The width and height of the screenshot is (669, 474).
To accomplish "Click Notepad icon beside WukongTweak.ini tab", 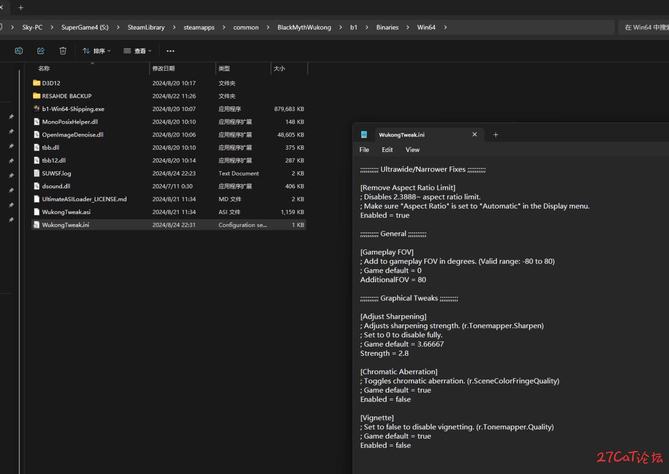I will (x=364, y=135).
